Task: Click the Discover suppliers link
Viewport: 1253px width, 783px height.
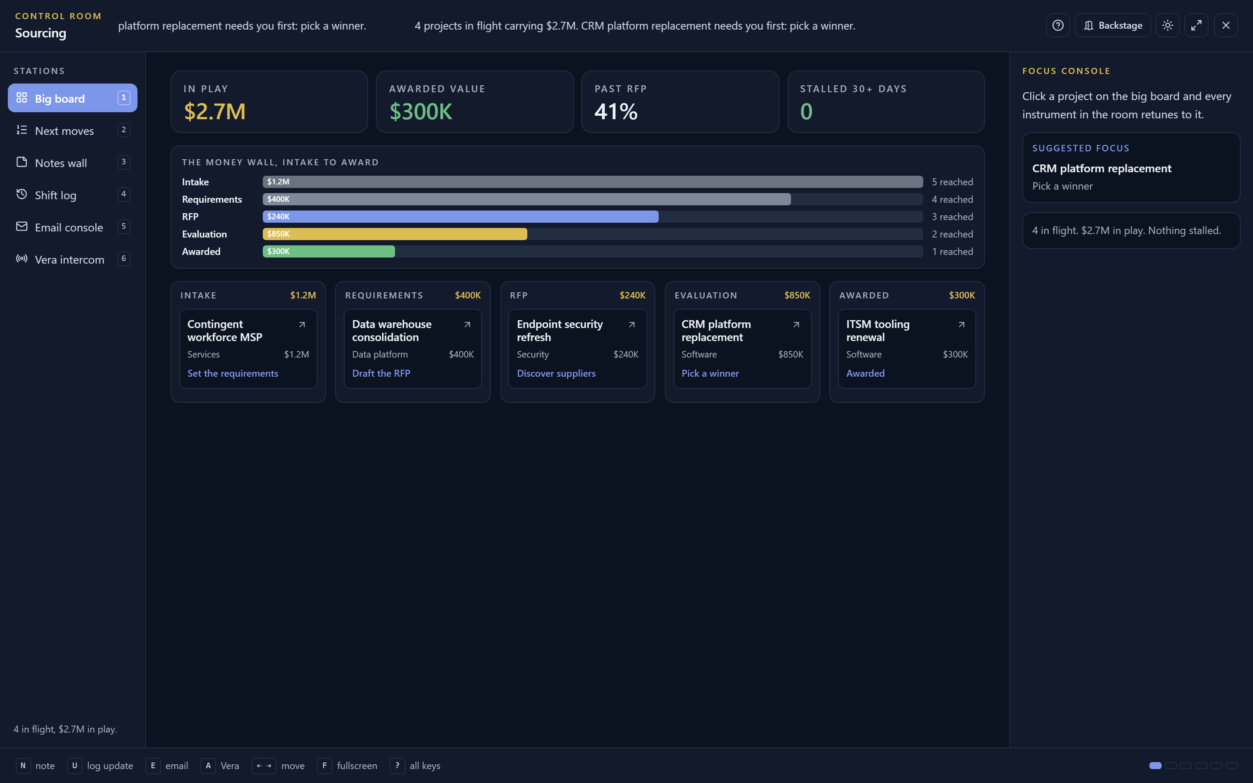Action: (556, 373)
